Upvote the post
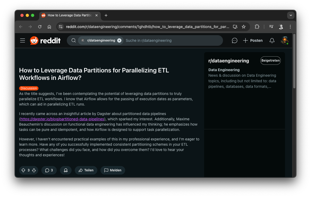The height and width of the screenshot is (197, 311). click(23, 170)
